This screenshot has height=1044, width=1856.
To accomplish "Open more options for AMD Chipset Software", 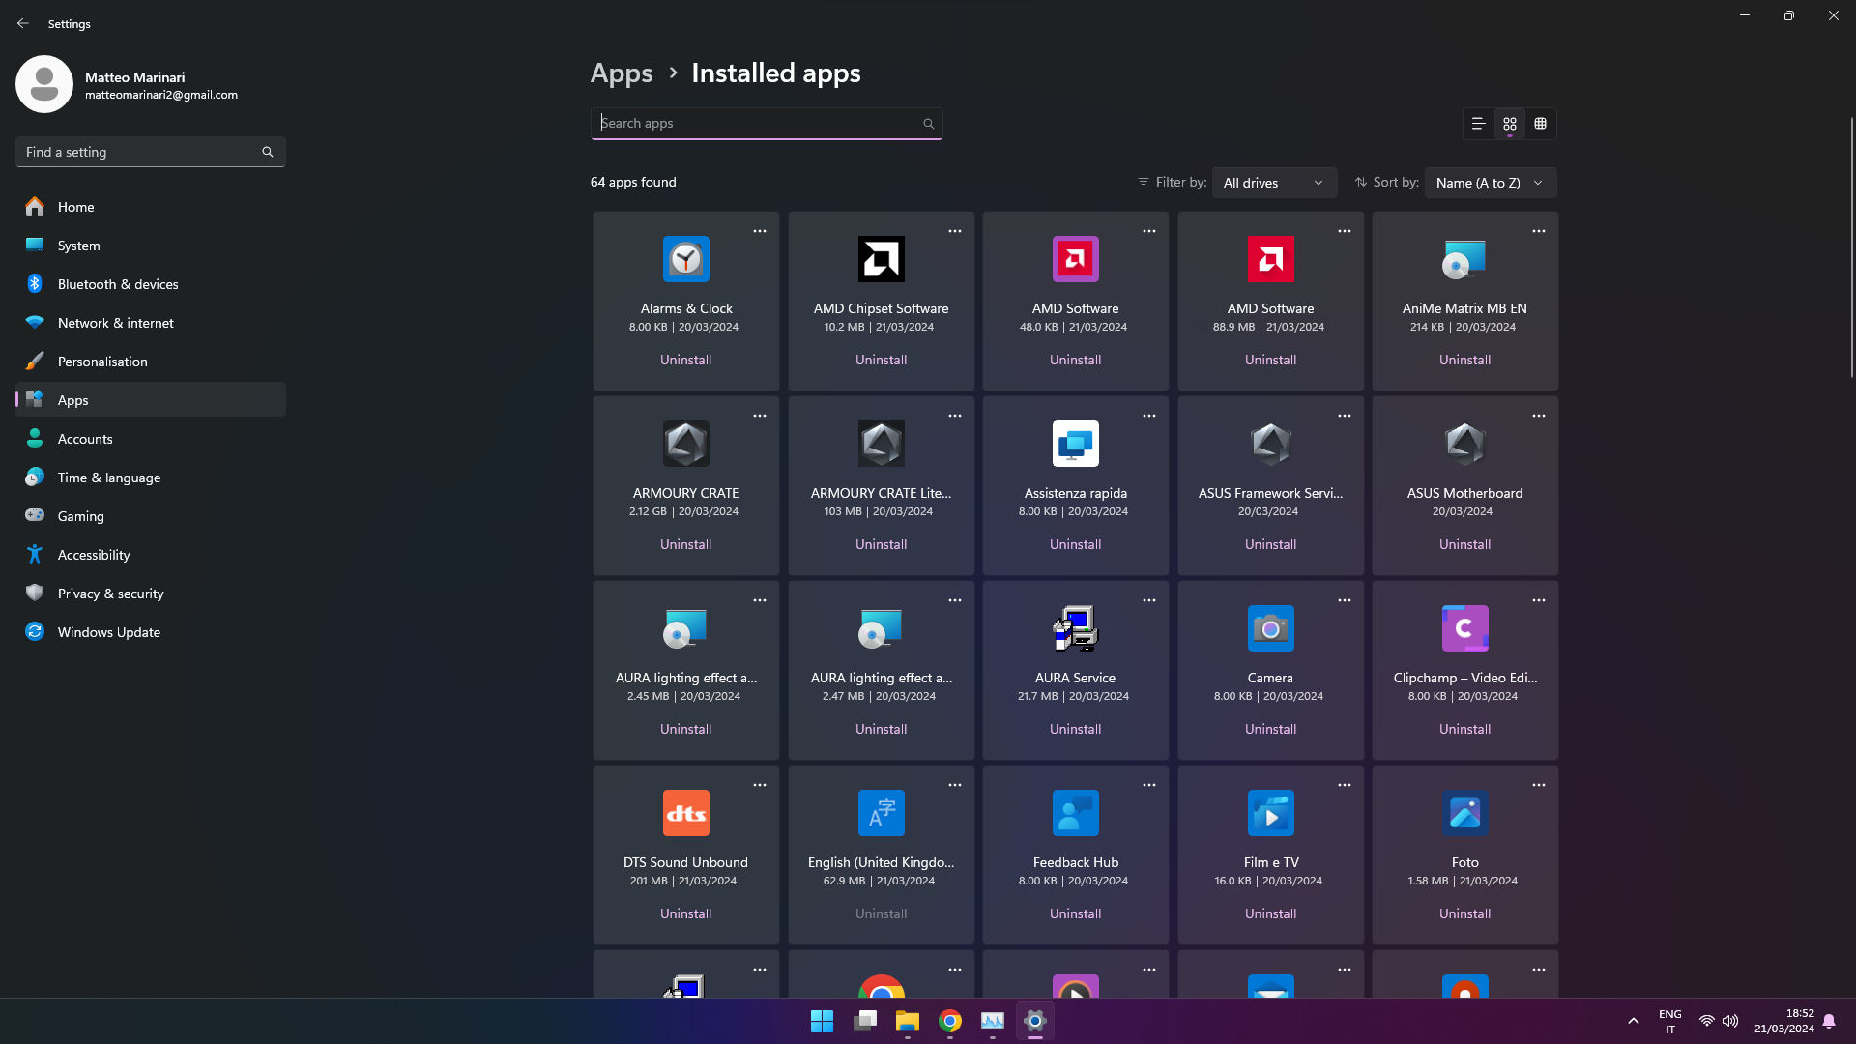I will (955, 231).
